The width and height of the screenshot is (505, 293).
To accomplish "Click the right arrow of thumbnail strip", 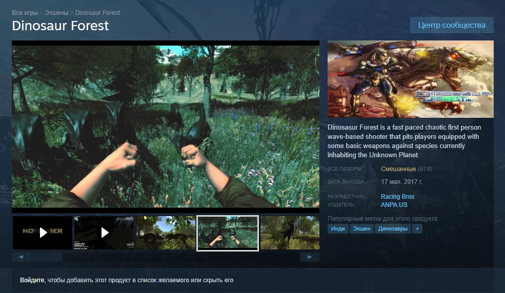I will [310, 257].
